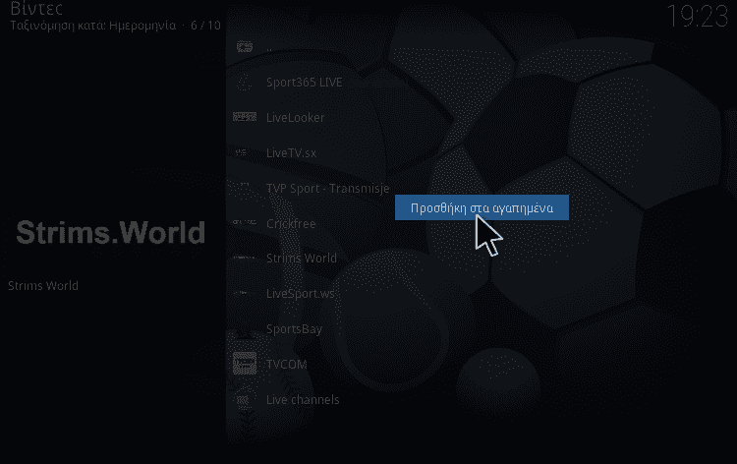This screenshot has height=464, width=737.
Task: Click the 'Ταξινόμηση κατά: Ημερομηνία' sort label
Action: point(93,25)
